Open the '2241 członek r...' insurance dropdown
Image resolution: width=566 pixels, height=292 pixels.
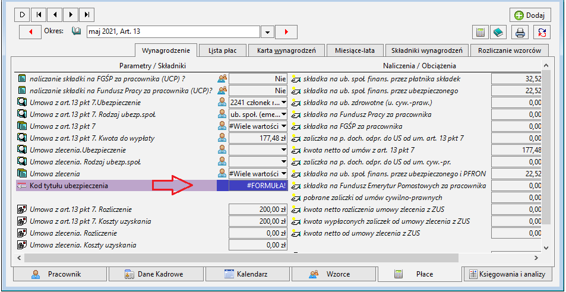[x=258, y=103]
